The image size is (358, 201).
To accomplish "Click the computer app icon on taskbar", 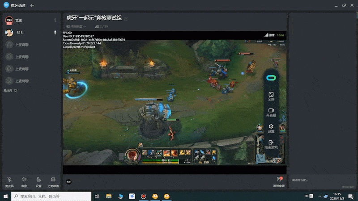I will tap(120, 196).
